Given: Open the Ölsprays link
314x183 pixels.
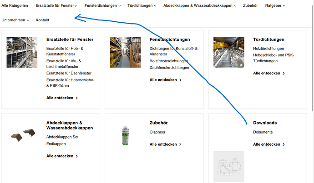Looking at the screenshot, I should 157,132.
